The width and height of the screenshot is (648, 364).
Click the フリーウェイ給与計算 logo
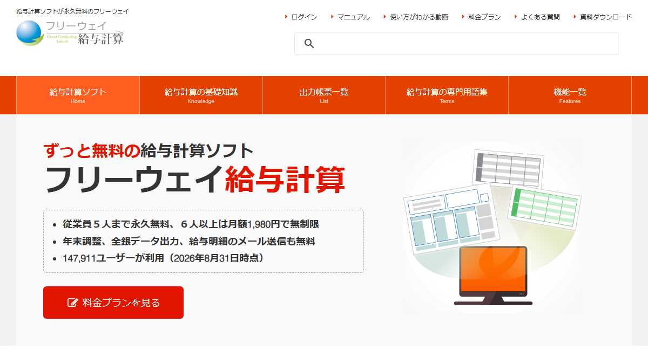pos(70,33)
